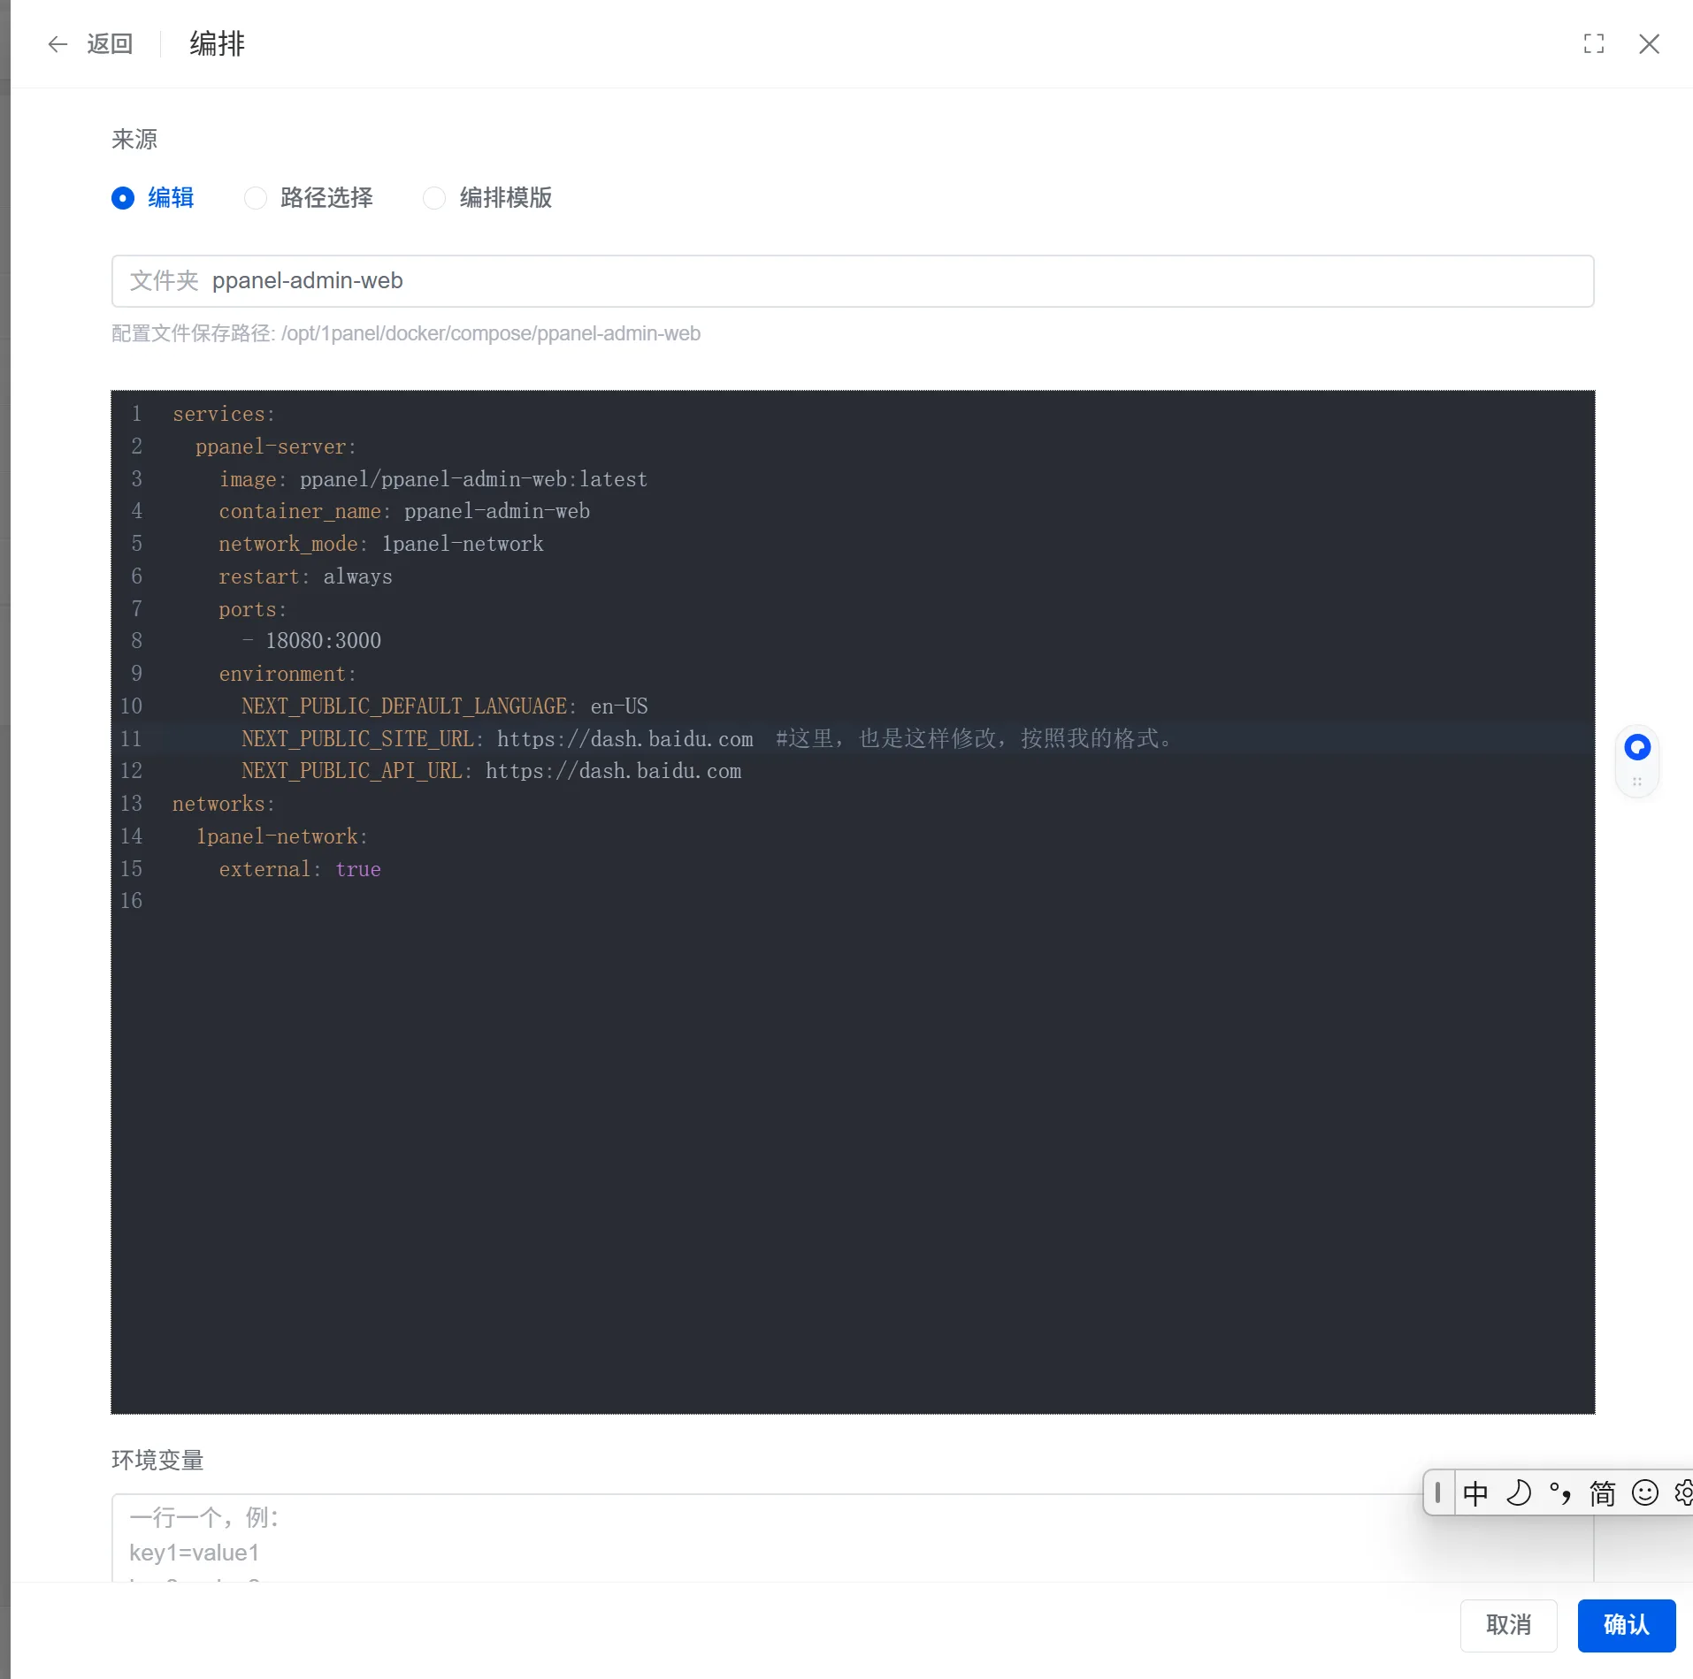1693x1679 pixels.
Task: Click the 文件夹 ppanel-admin-web input field
Action: click(x=853, y=281)
